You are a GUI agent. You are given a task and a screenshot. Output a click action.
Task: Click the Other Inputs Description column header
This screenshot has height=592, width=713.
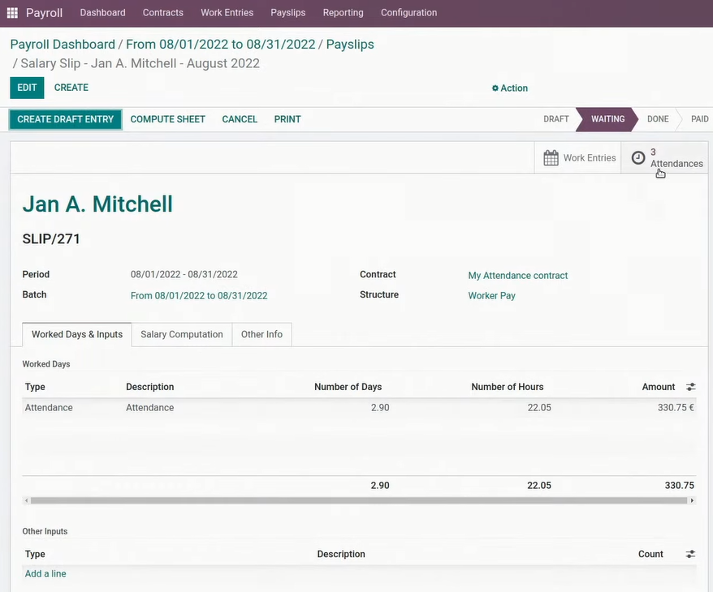pyautogui.click(x=341, y=554)
